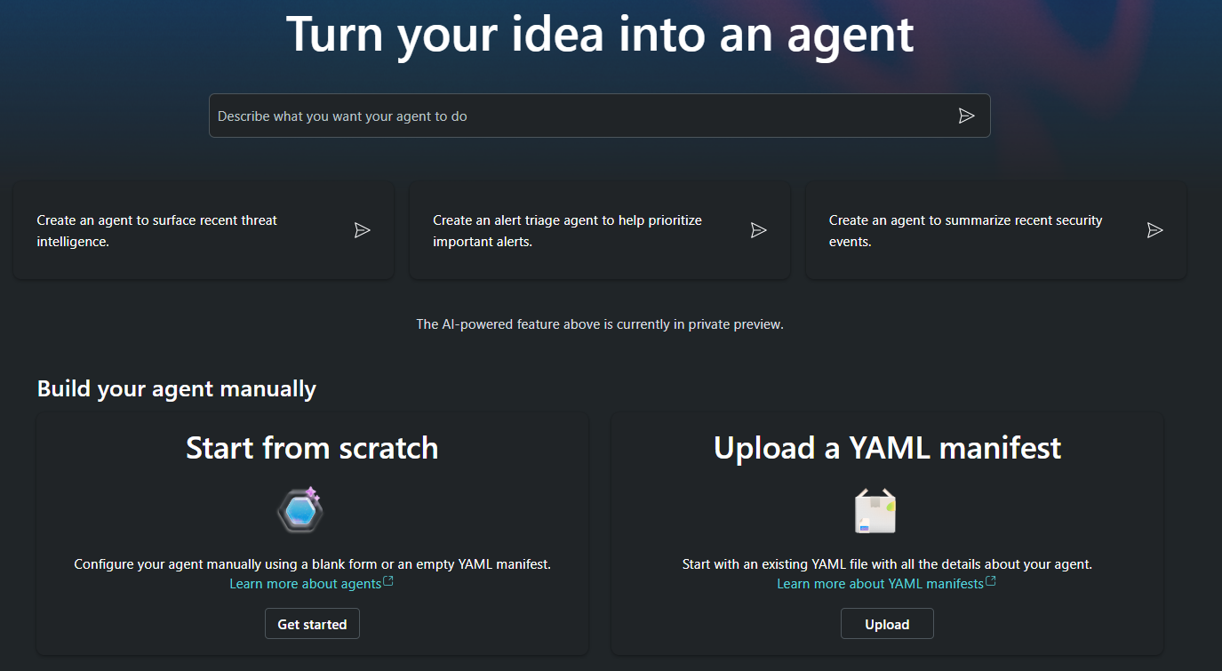Select the 'surface recent threat intelligence' suggestion card text
The width and height of the screenshot is (1222, 671).
click(x=157, y=231)
